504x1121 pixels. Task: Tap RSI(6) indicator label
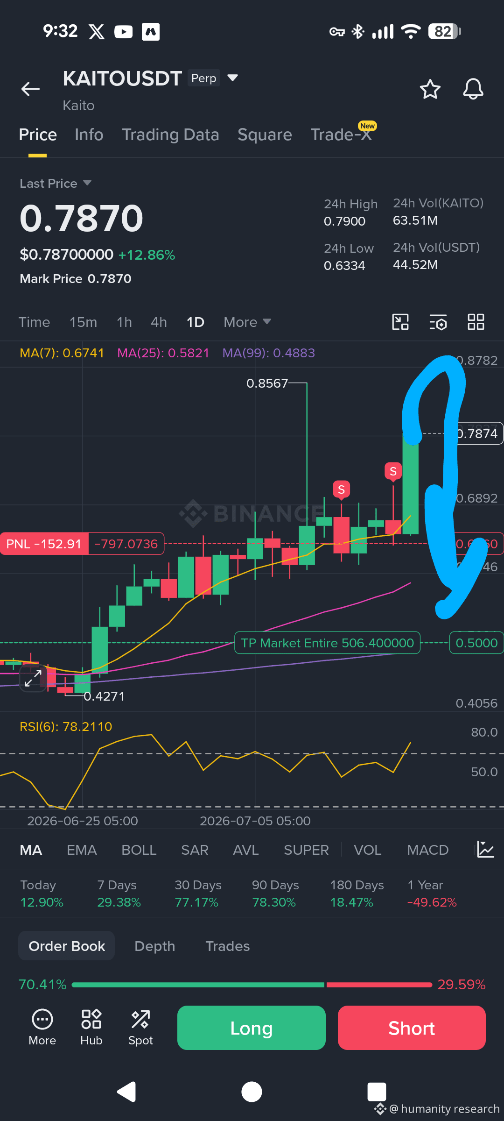66,726
